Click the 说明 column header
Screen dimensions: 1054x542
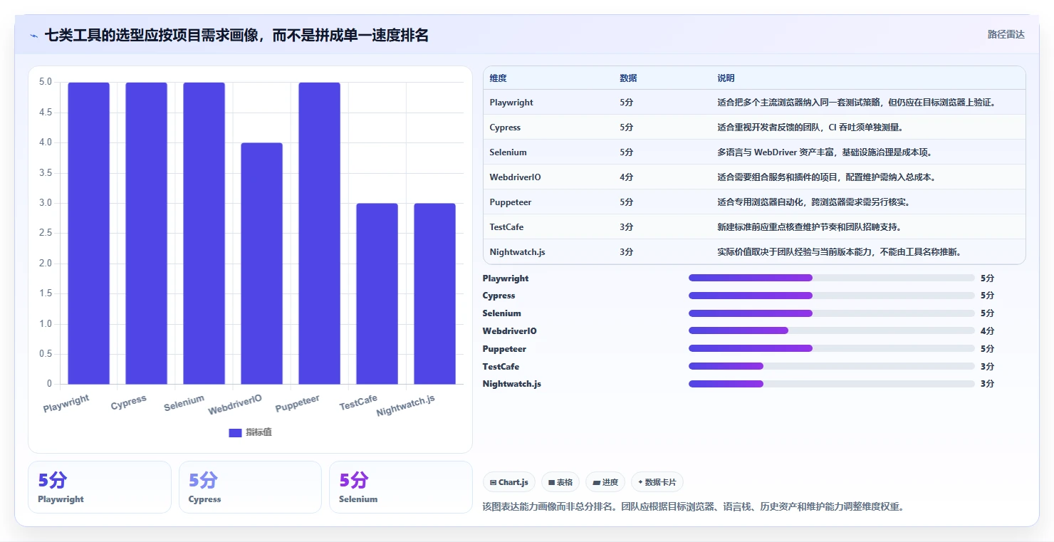726,78
